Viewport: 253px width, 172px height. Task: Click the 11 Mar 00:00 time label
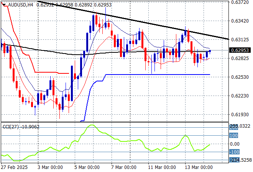pyautogui.click(x=162, y=167)
